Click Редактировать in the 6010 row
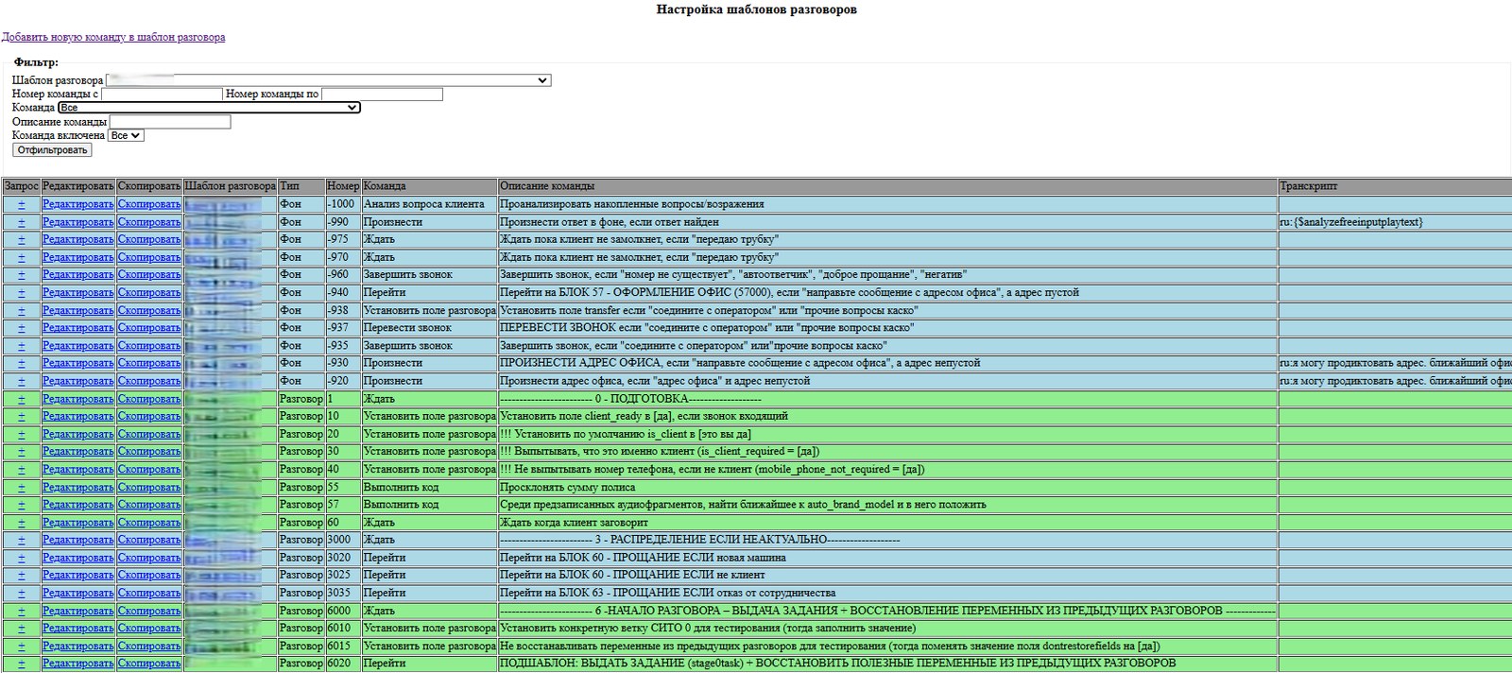The height and width of the screenshot is (673, 1512). pyautogui.click(x=77, y=629)
